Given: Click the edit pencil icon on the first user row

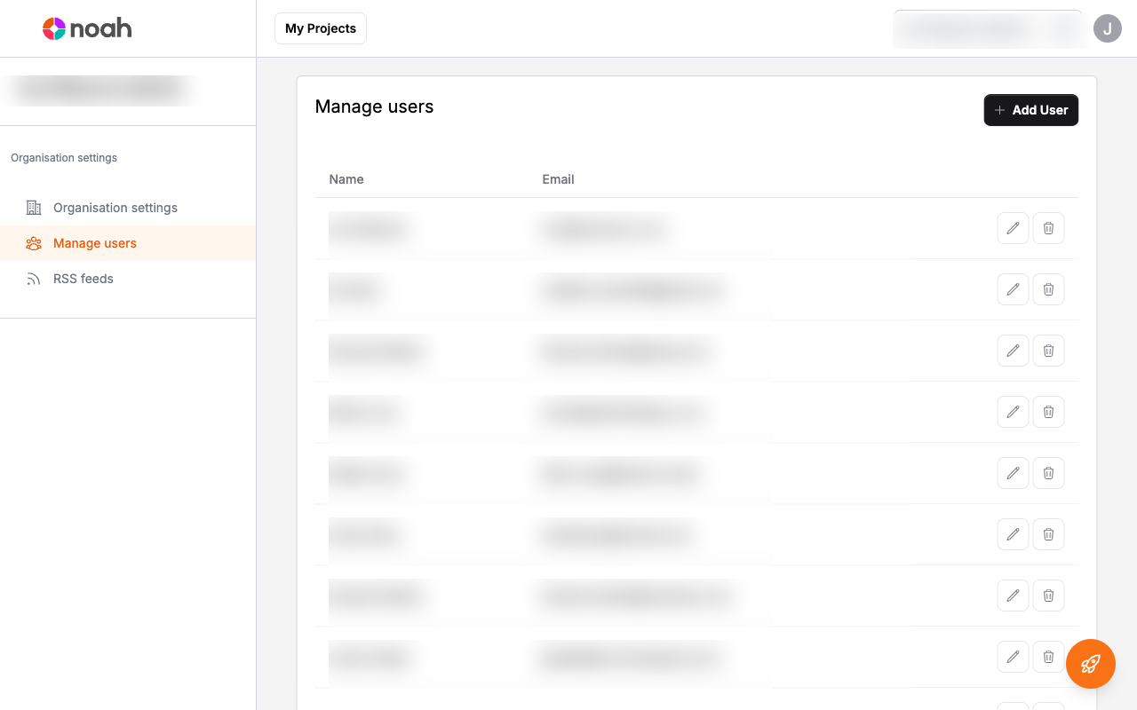Looking at the screenshot, I should pos(1013,228).
